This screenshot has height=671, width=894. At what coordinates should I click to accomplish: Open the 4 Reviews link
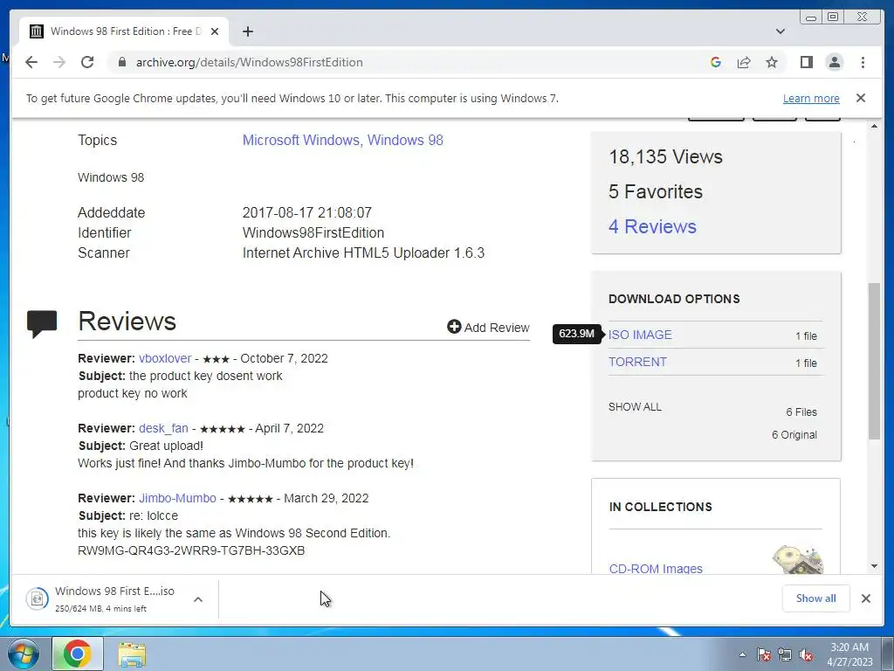click(652, 226)
